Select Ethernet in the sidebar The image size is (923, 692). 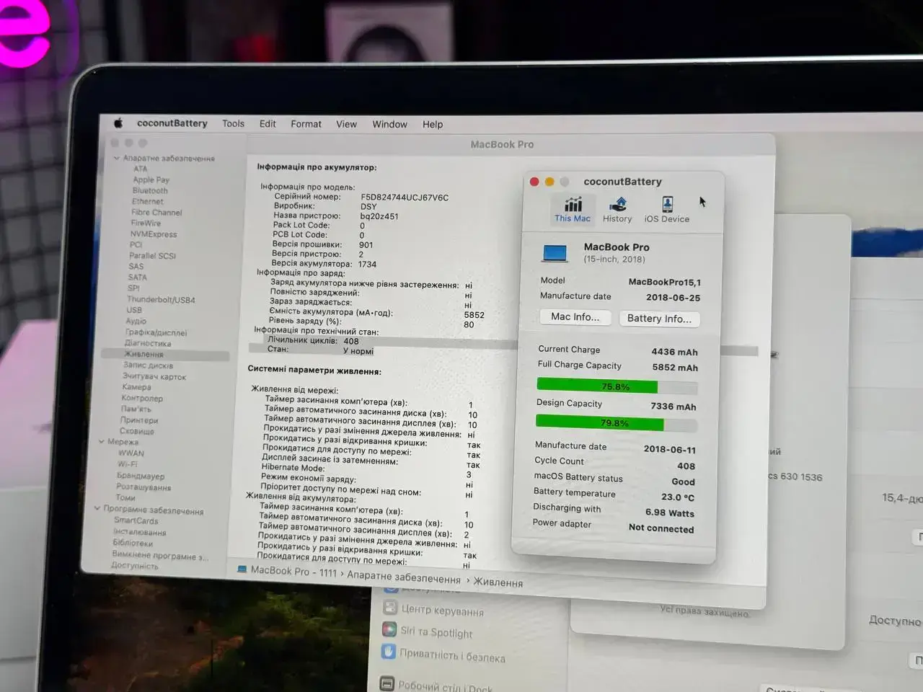pyautogui.click(x=148, y=201)
